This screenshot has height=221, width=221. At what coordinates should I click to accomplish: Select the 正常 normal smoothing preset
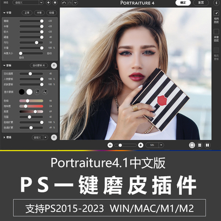tap(27, 13)
